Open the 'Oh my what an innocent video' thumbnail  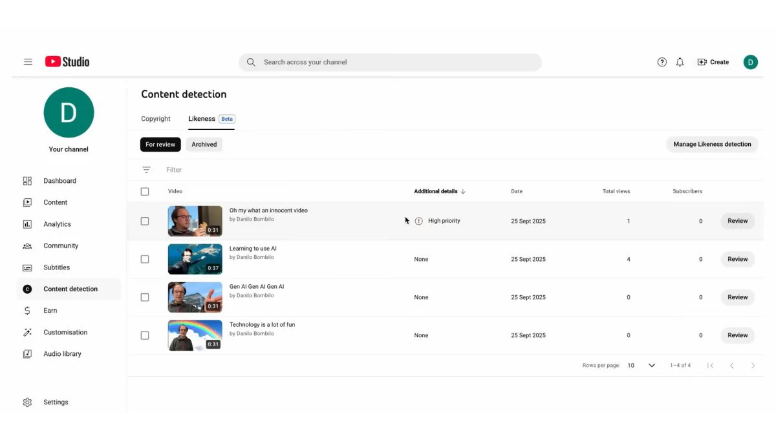(195, 221)
